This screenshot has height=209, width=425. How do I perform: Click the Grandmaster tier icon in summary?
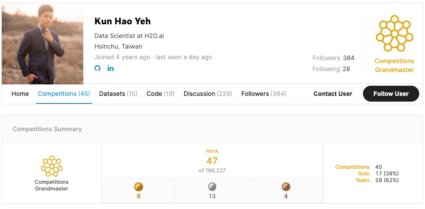point(52,166)
